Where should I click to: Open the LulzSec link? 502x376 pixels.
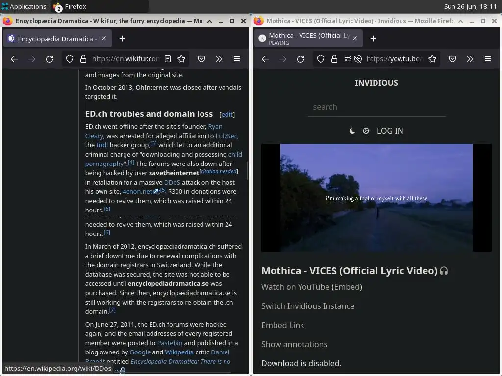click(226, 136)
